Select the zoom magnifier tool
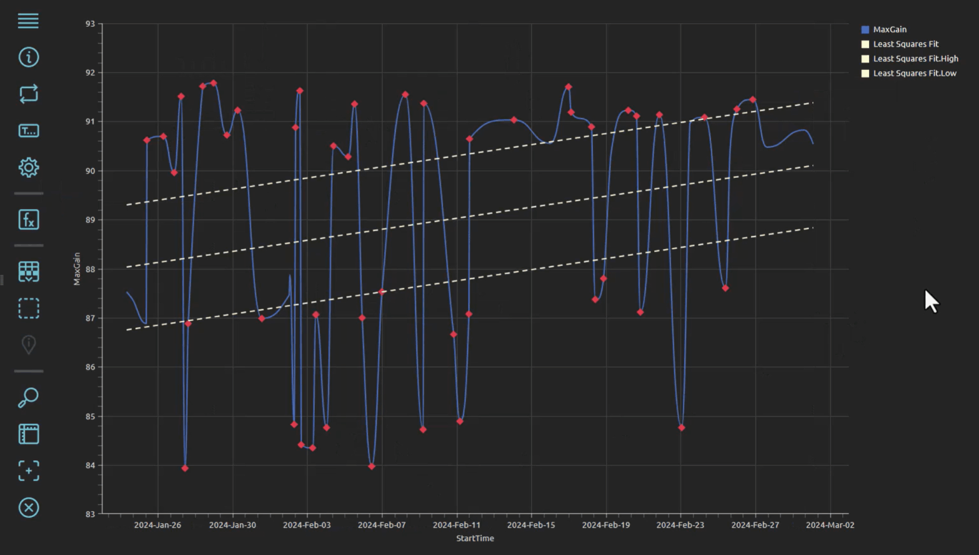The width and height of the screenshot is (979, 555). click(29, 397)
